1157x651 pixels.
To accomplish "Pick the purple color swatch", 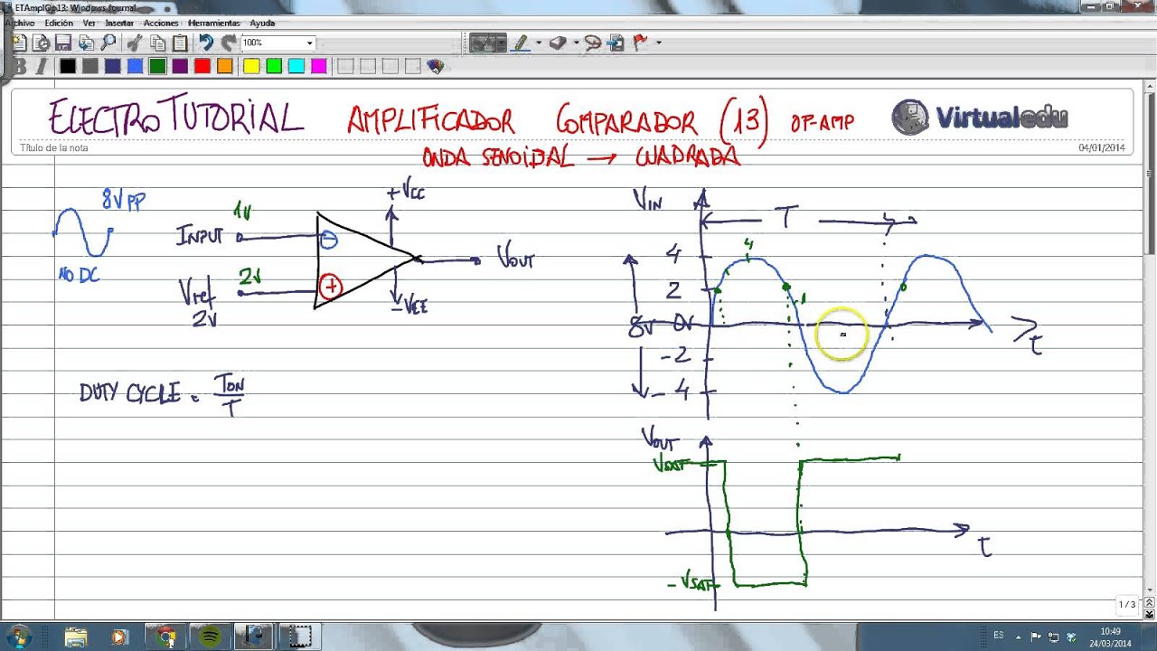I will (x=180, y=66).
